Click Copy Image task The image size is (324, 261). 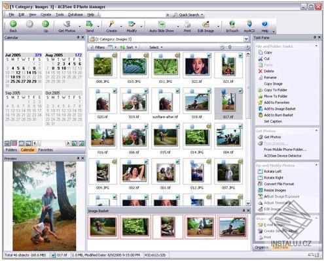tap(273, 84)
